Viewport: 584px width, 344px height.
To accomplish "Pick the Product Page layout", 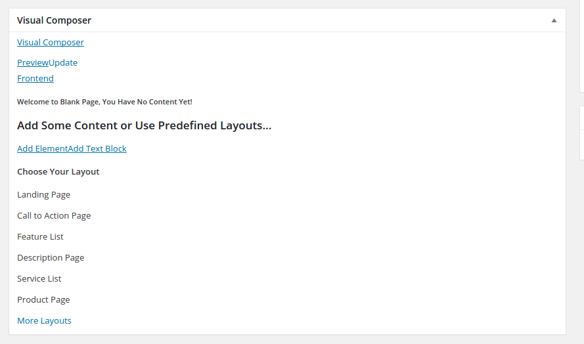I will pyautogui.click(x=43, y=300).
